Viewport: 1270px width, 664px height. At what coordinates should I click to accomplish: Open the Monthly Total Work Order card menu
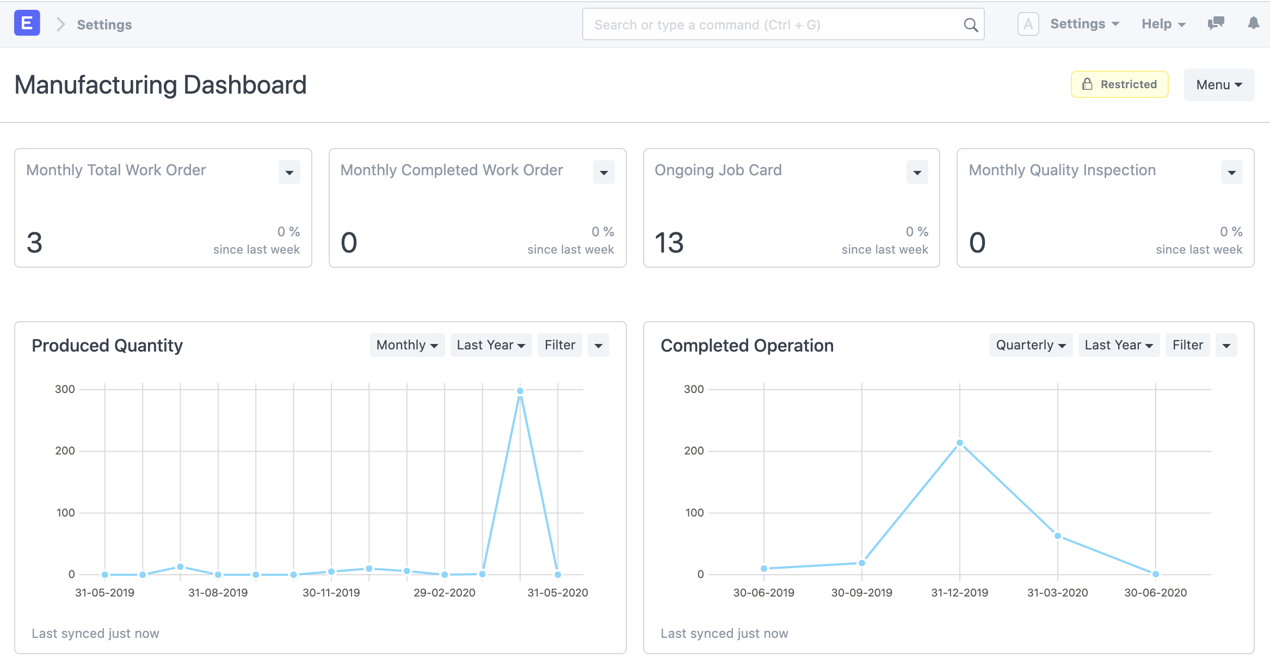[289, 172]
